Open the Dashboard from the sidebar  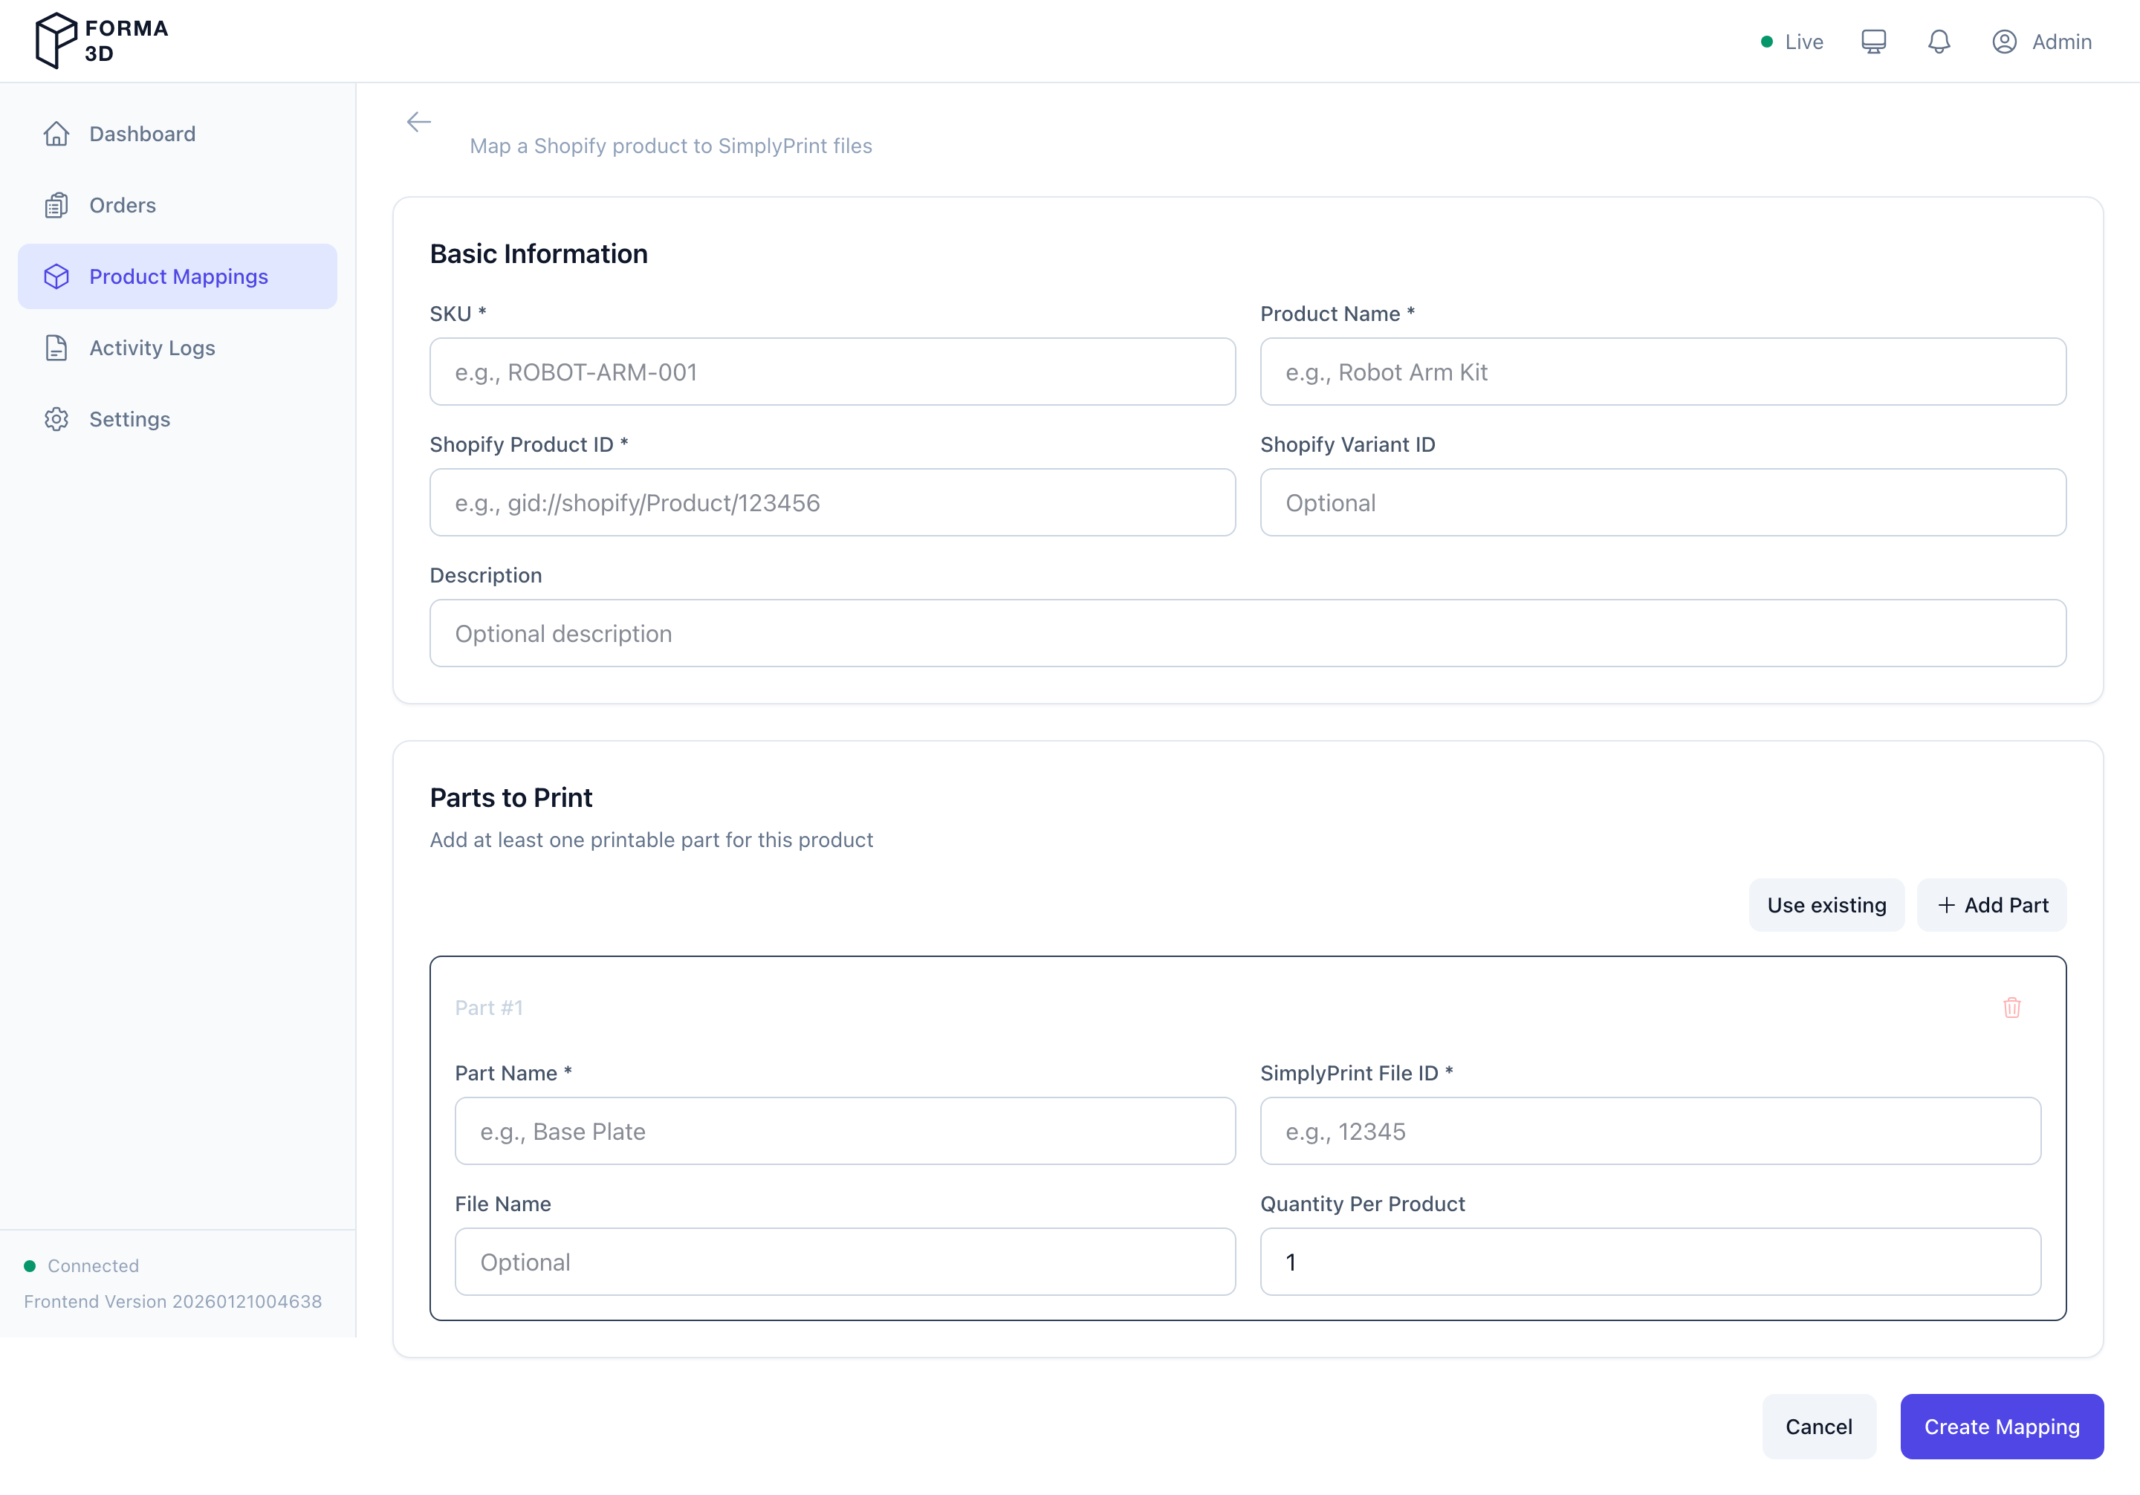tap(142, 133)
